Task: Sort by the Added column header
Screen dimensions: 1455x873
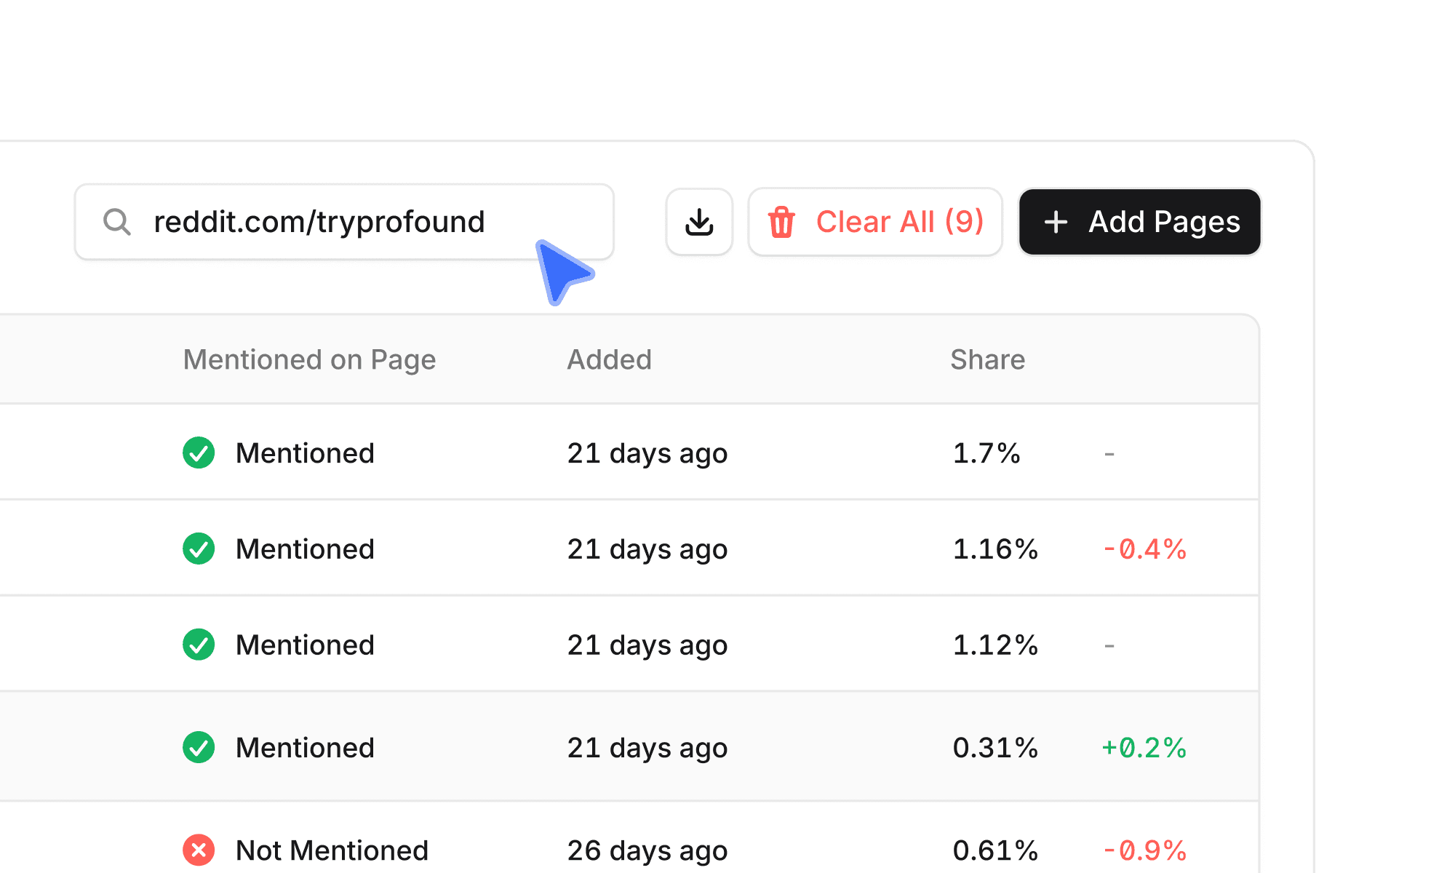Action: tap(609, 359)
